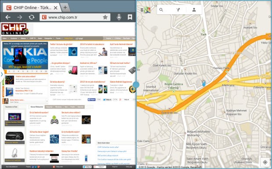The height and width of the screenshot is (169, 272).
Task: Expand the Forum menu dropdown
Action: pos(59,38)
